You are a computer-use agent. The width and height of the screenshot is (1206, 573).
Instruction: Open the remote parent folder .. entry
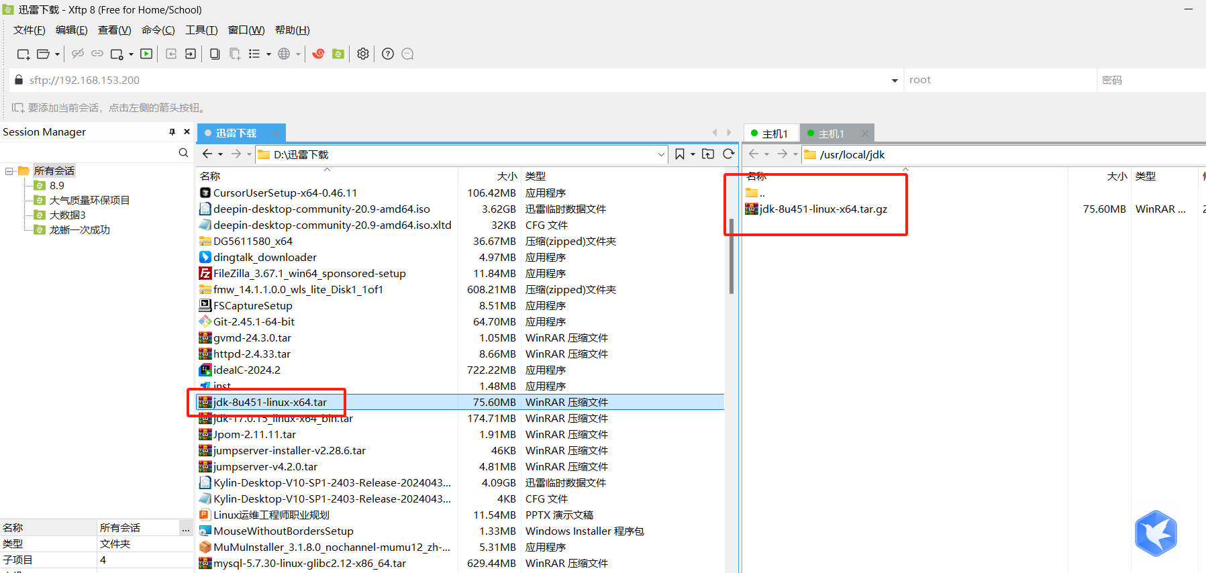click(755, 193)
